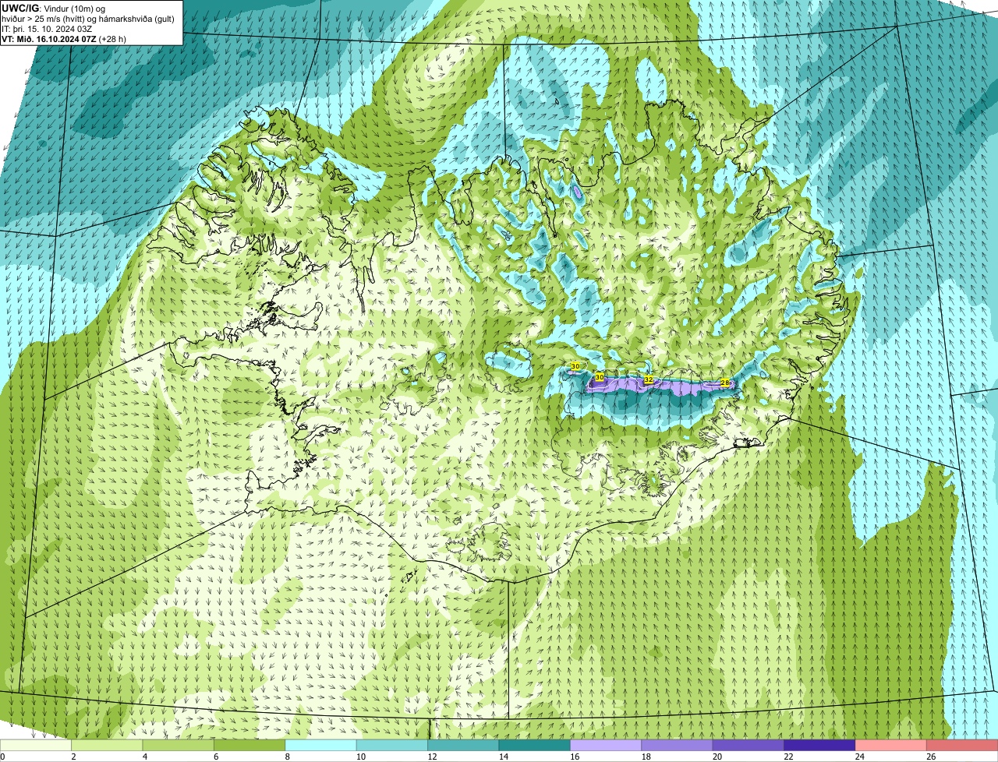
Task: Click the 18–20 m/s purple legend swatch
Action: (678, 745)
